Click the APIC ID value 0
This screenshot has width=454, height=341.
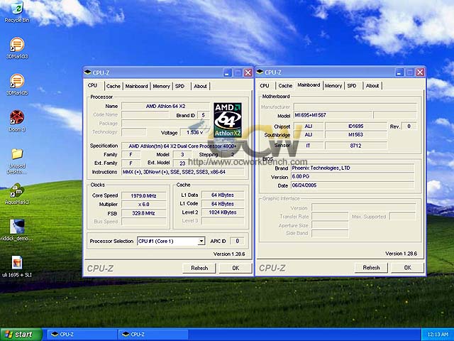tap(238, 241)
